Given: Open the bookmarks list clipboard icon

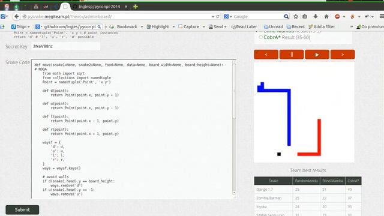Looking at the screenshot, I should (x=305, y=16).
